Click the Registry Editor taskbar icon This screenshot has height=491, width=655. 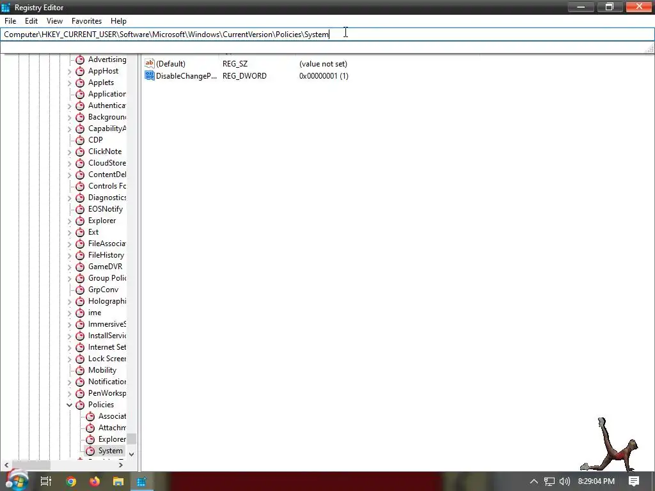click(141, 481)
